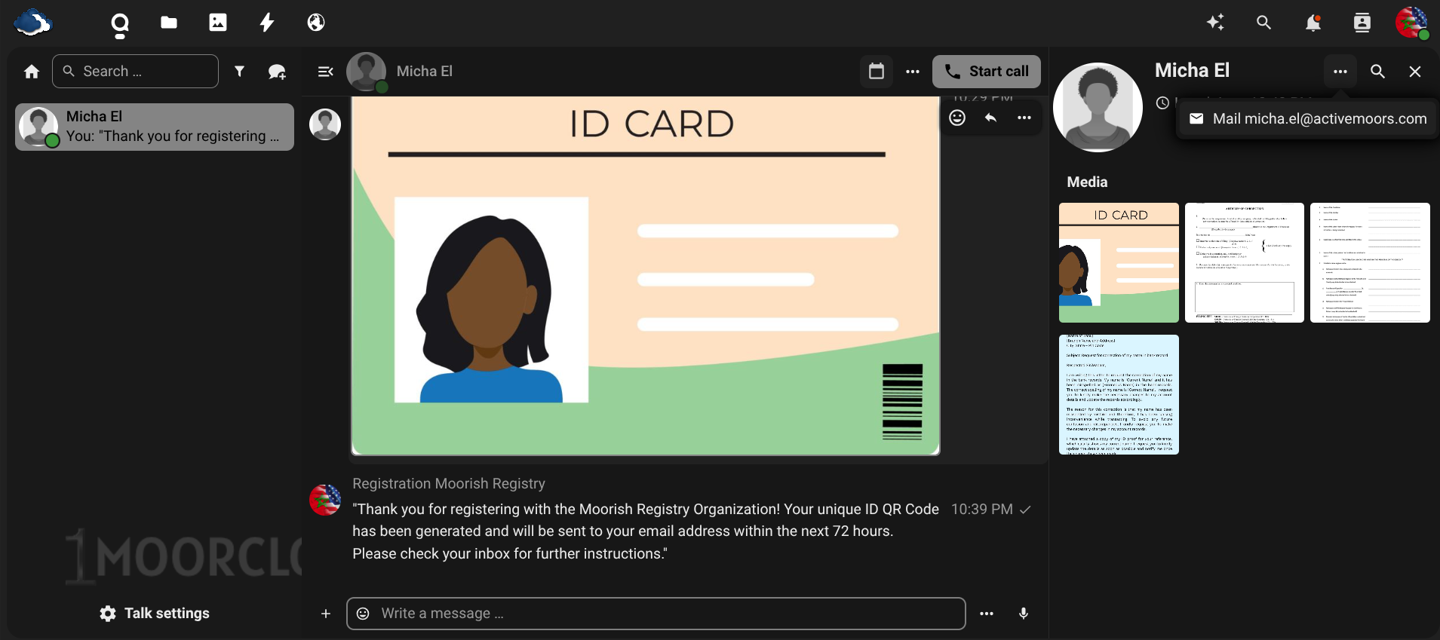The image size is (1440, 640).
Task: Open conversation filter dropdown
Action: click(239, 72)
